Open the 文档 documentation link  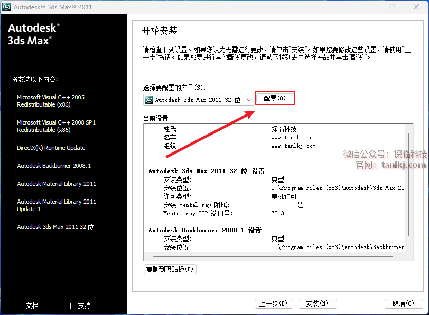click(x=32, y=306)
